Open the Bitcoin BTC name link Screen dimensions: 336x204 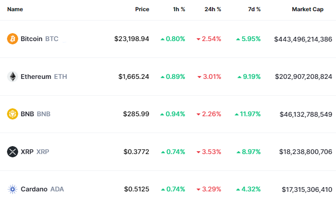pyautogui.click(x=39, y=39)
